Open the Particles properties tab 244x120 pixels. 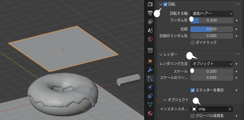(x=150, y=79)
